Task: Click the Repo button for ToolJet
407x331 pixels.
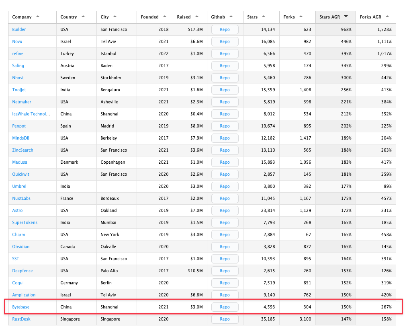Action: tap(225, 90)
